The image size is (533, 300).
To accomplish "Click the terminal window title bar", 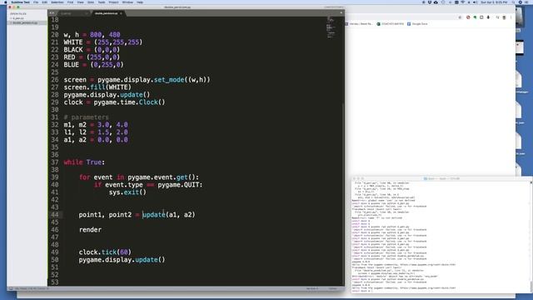I will (442, 178).
